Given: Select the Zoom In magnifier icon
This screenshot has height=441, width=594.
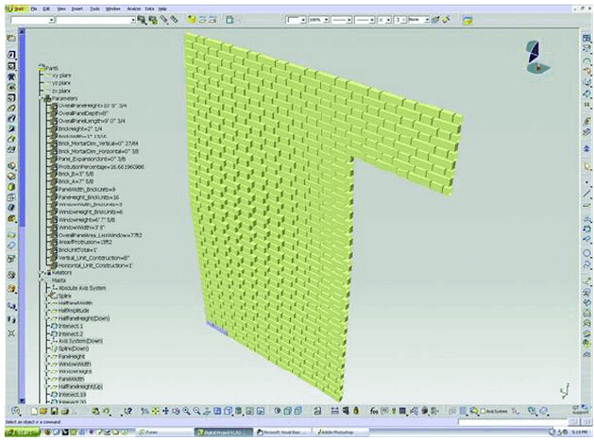Looking at the screenshot, I should click(x=188, y=411).
